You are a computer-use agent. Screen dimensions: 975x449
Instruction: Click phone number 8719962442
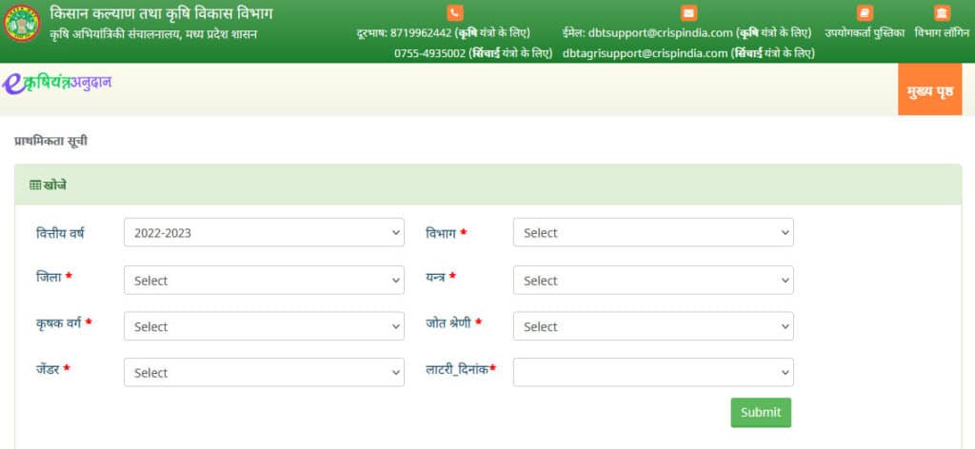coord(420,33)
